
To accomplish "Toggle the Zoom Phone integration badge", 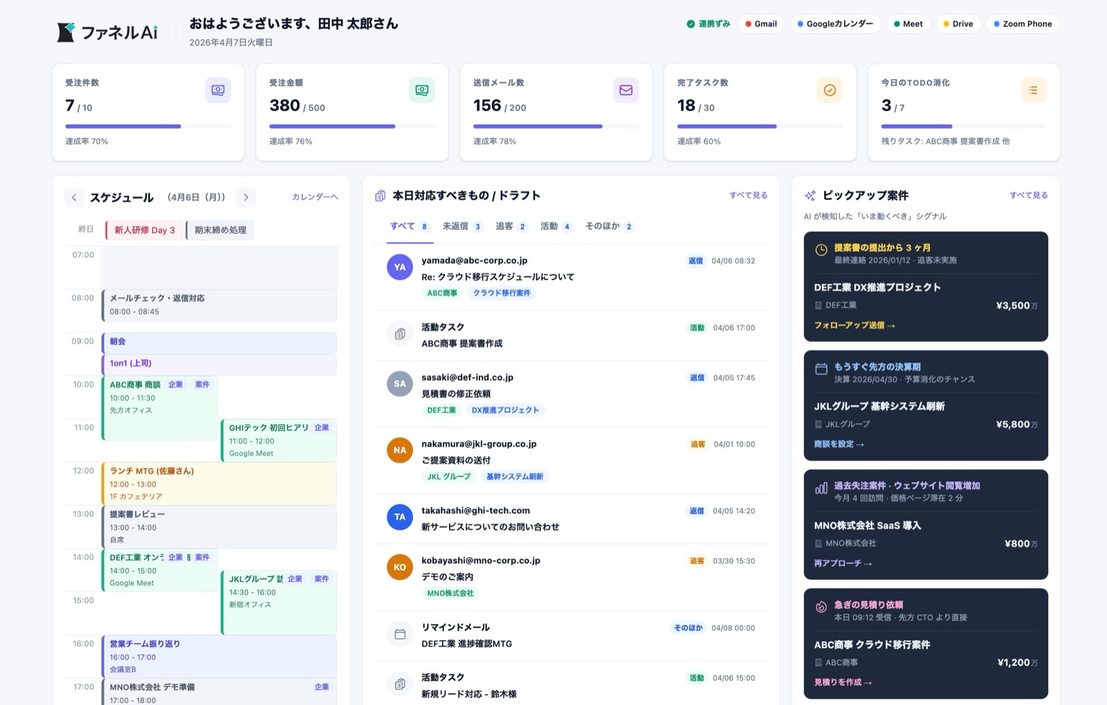I will (x=1023, y=23).
